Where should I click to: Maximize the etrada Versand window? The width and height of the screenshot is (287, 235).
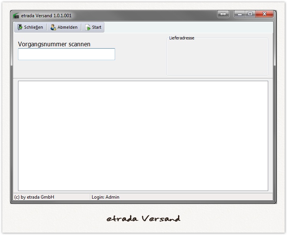250,14
